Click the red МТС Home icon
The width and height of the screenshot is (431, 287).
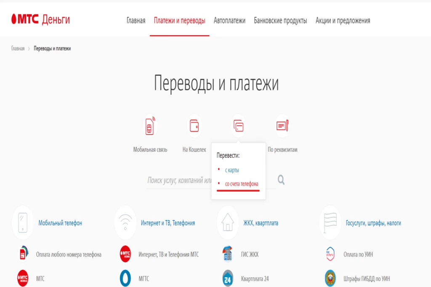pos(125,254)
